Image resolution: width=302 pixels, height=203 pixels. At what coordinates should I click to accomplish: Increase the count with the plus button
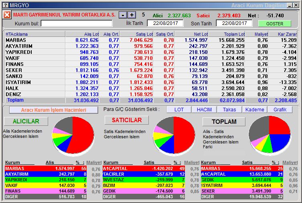pos(132,15)
